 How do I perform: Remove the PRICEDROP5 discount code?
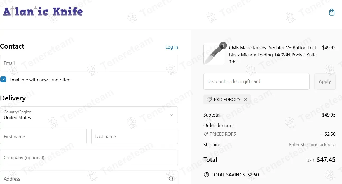point(246,99)
